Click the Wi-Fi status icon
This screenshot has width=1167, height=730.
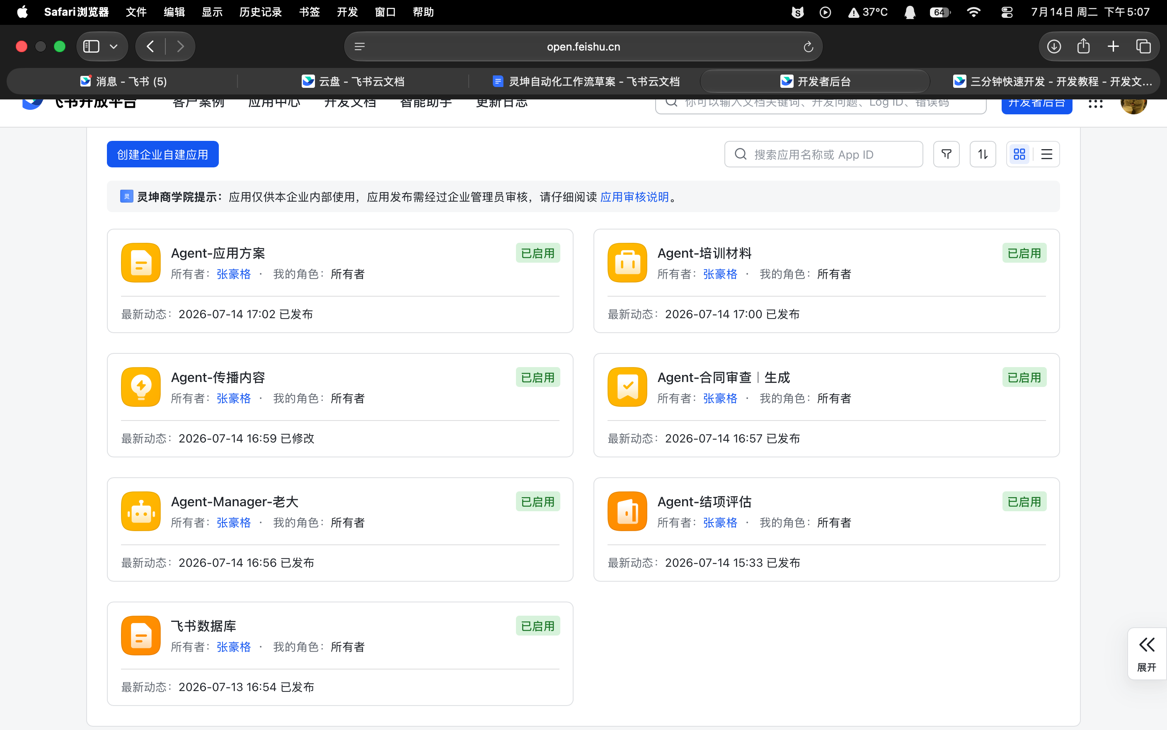[x=973, y=12]
